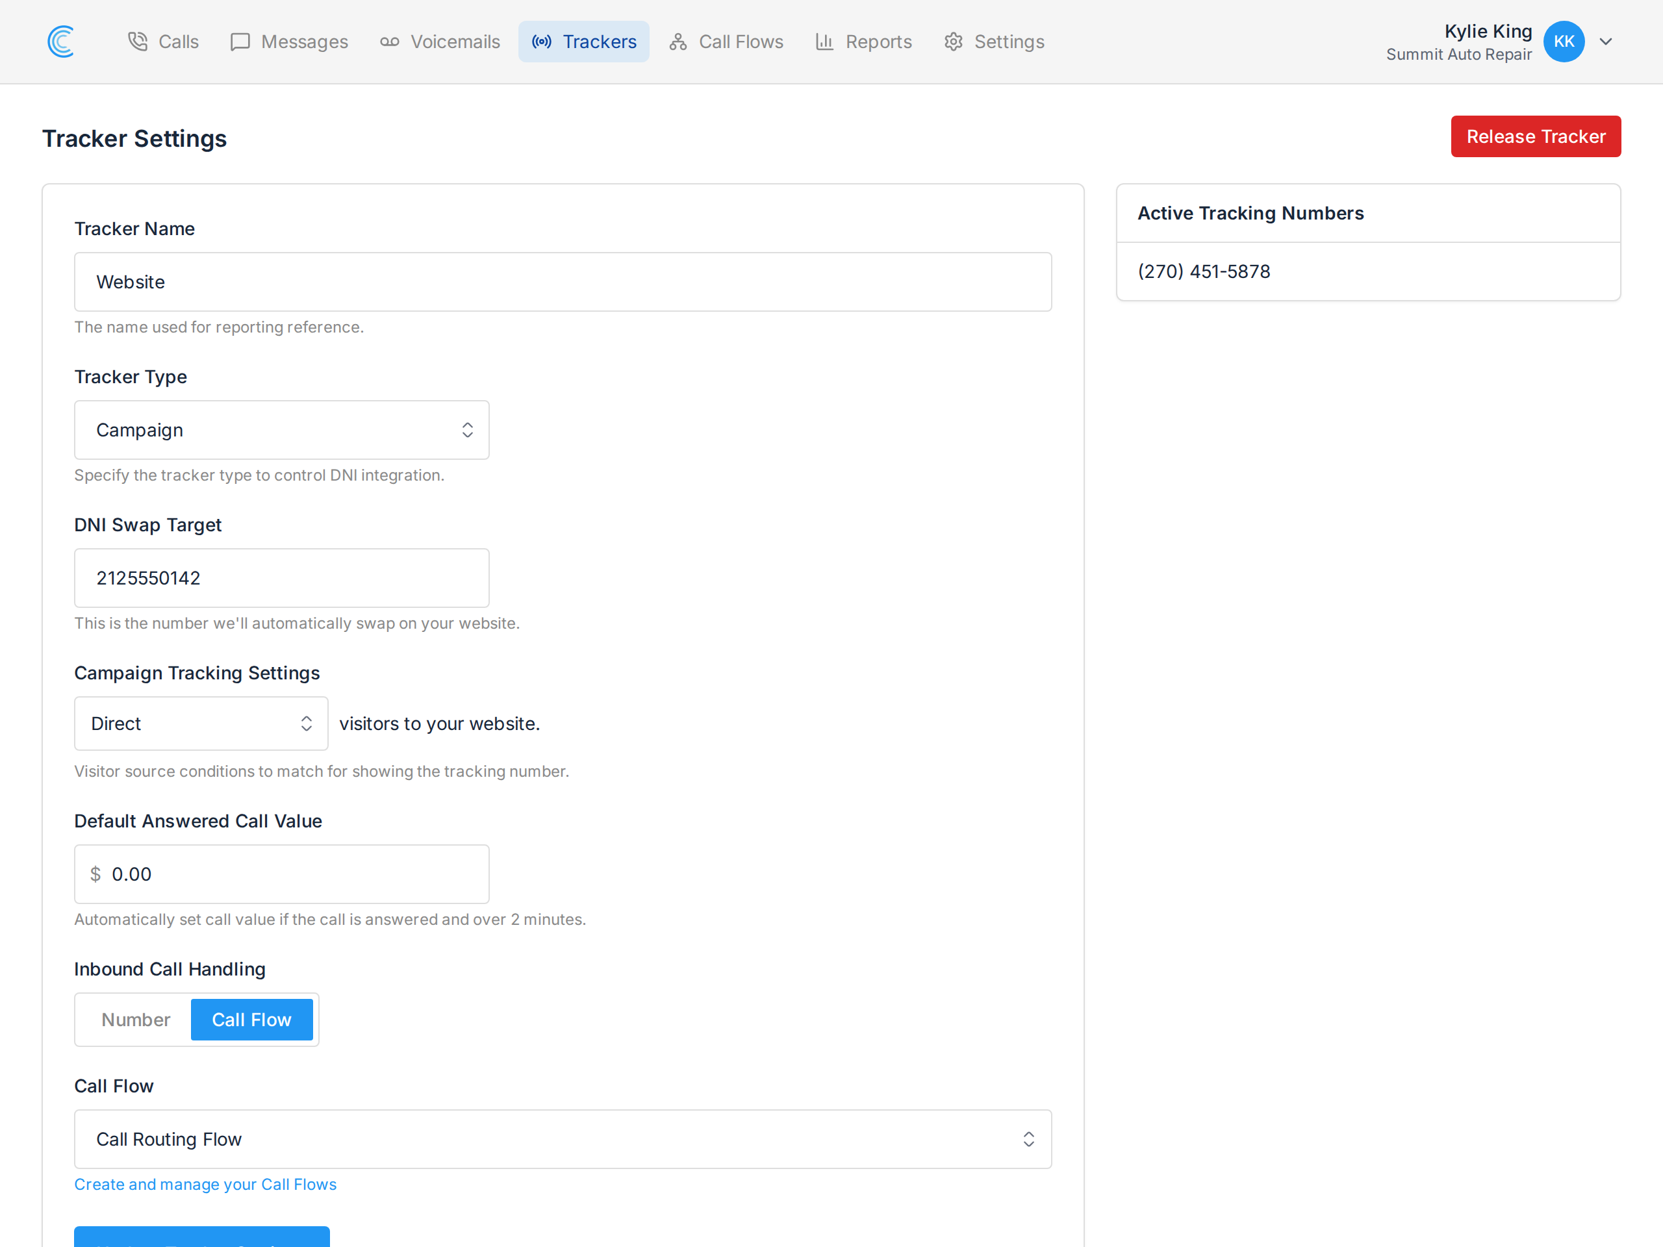Viewport: 1663px width, 1247px height.
Task: Click the Release Tracker button
Action: 1535,136
